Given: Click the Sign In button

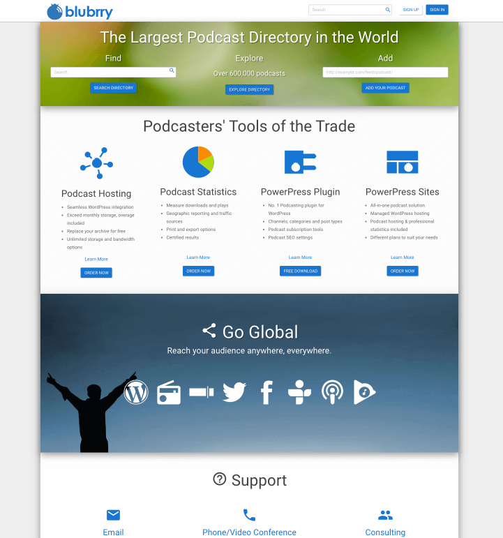Looking at the screenshot, I should pos(437,10).
